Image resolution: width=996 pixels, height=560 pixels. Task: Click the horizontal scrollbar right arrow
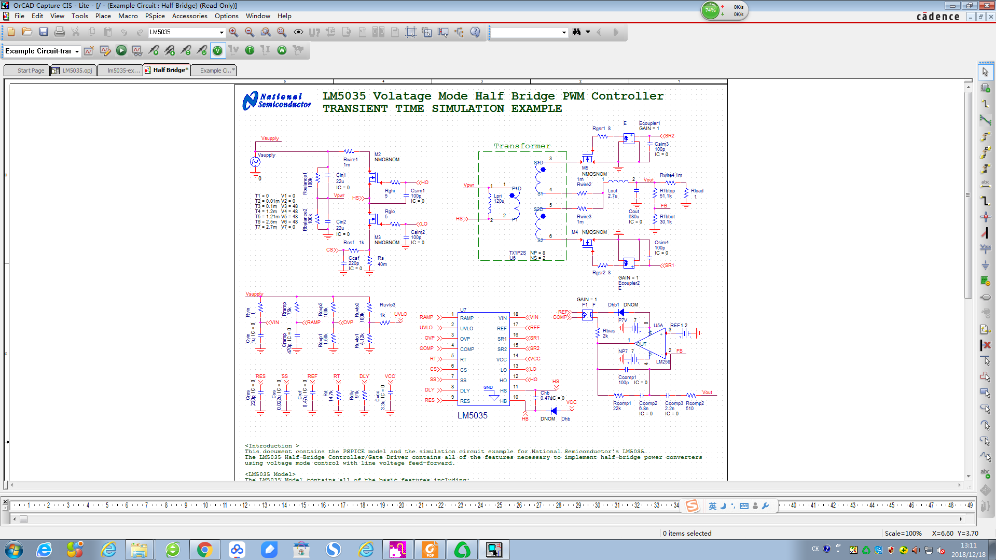959,485
